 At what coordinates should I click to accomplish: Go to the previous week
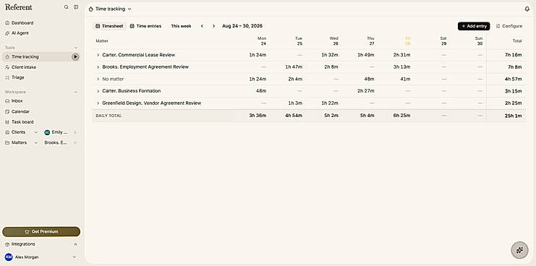point(202,26)
